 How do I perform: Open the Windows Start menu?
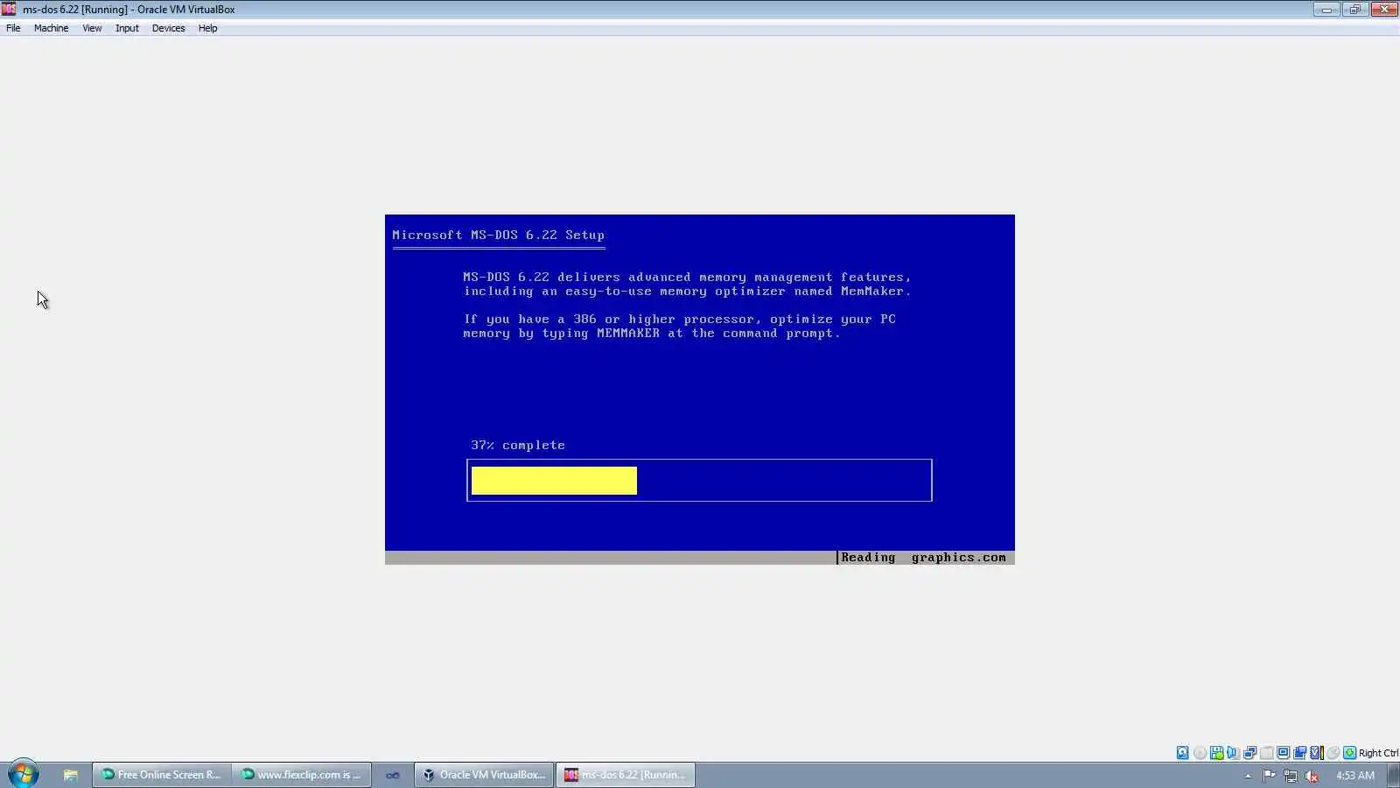click(x=23, y=774)
